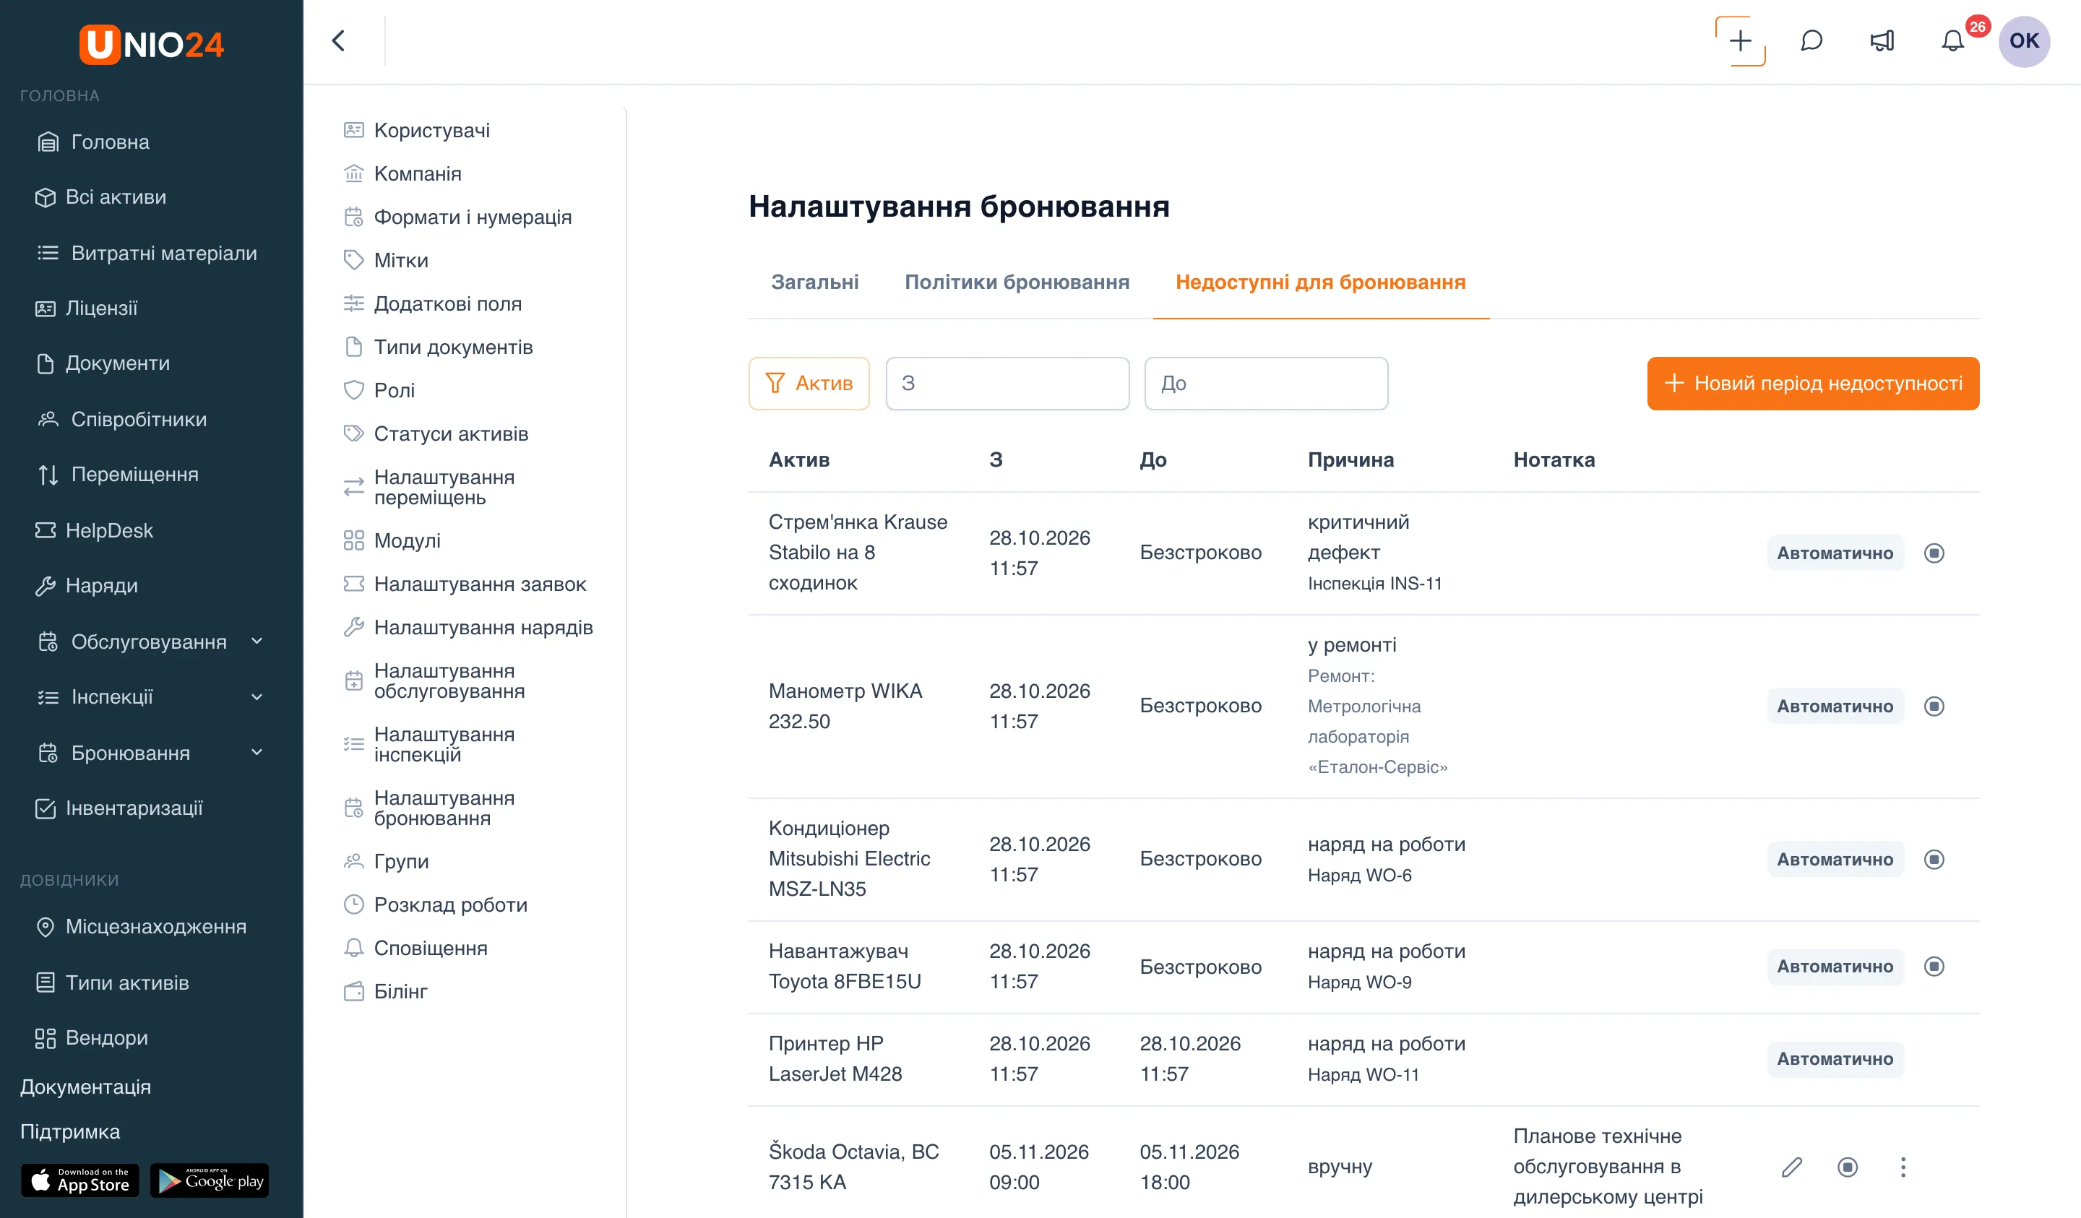The image size is (2081, 1218).
Task: Open the OK user avatar menu
Action: click(2024, 40)
